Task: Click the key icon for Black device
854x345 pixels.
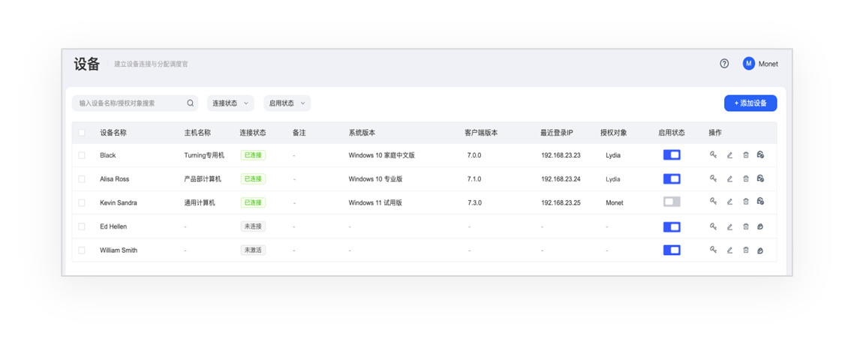Action: (714, 155)
